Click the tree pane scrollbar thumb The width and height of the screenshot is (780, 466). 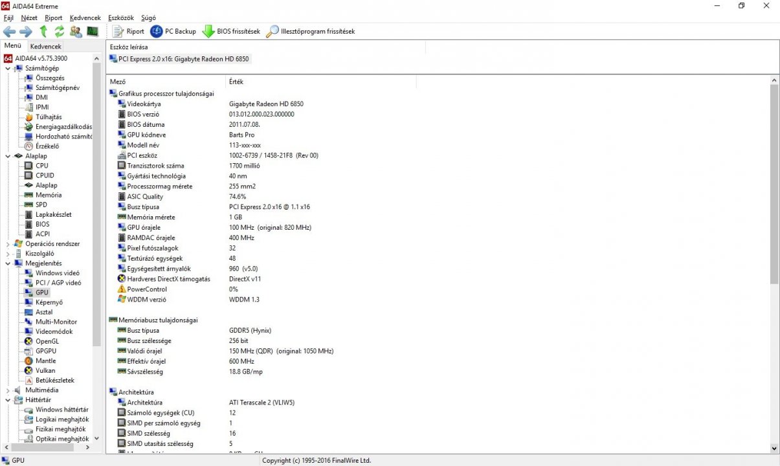[97, 206]
